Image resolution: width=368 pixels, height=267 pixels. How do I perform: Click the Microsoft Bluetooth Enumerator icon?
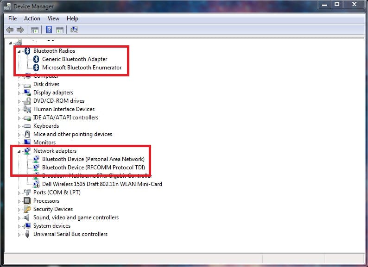tap(36, 68)
